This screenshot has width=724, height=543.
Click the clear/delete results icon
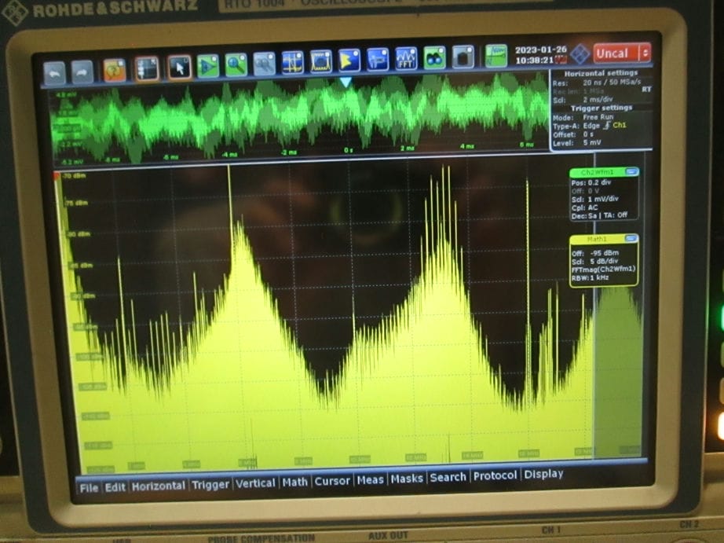click(x=463, y=57)
